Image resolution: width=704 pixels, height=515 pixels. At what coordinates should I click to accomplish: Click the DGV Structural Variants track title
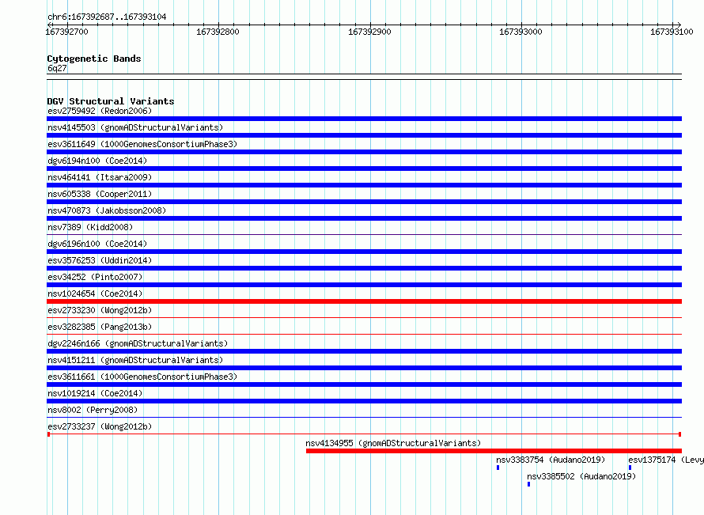[x=111, y=101]
